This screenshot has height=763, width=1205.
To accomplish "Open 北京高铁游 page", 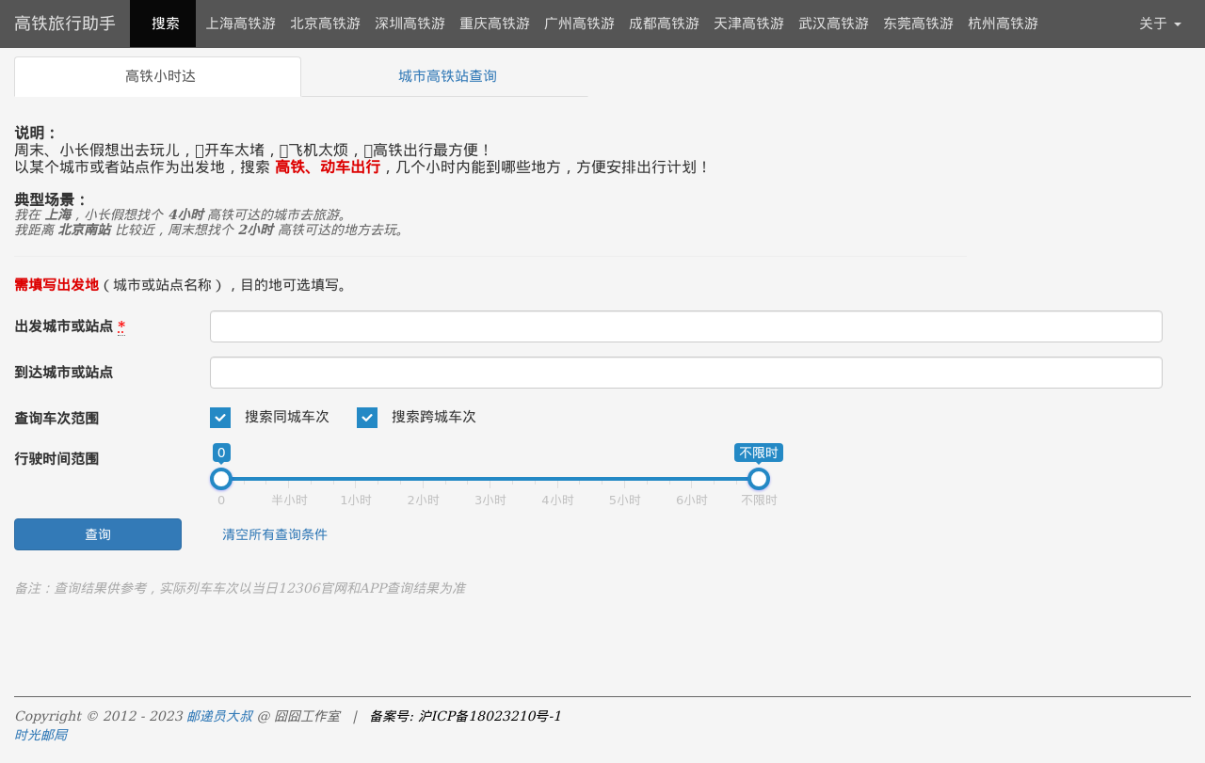I will pyautogui.click(x=325, y=23).
